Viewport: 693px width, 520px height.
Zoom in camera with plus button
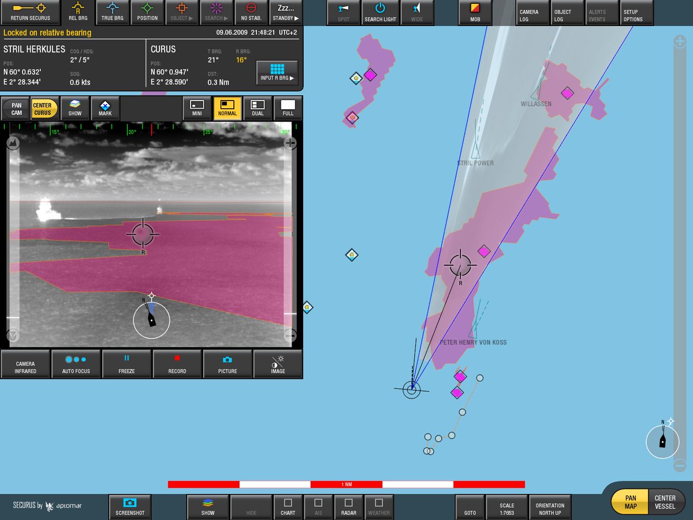290,143
